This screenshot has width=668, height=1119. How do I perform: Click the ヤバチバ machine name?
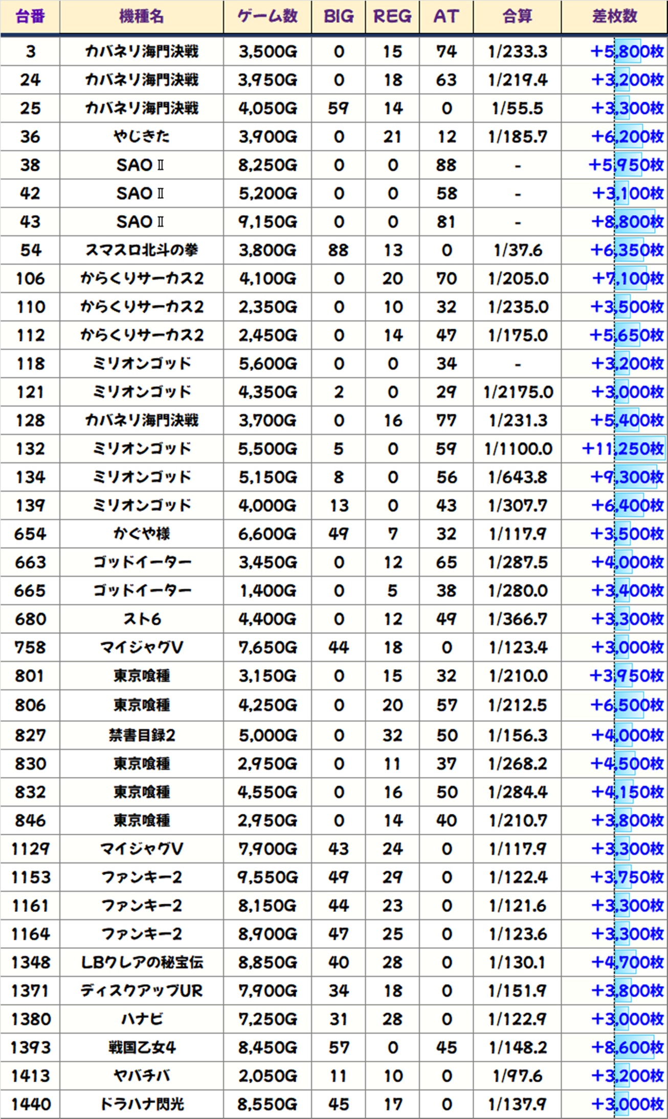141,1076
